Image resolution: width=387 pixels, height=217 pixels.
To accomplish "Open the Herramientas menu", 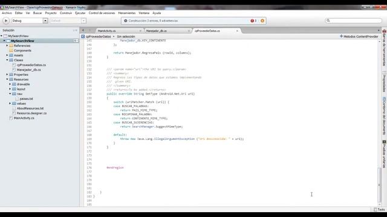I will tap(127, 13).
